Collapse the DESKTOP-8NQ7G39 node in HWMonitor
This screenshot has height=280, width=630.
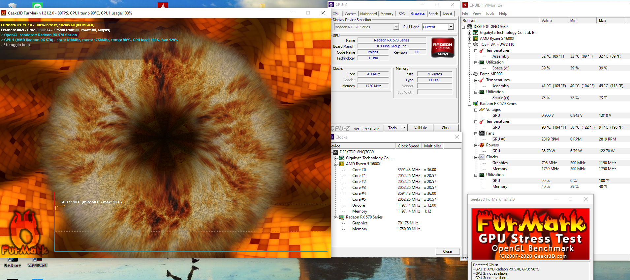click(463, 27)
